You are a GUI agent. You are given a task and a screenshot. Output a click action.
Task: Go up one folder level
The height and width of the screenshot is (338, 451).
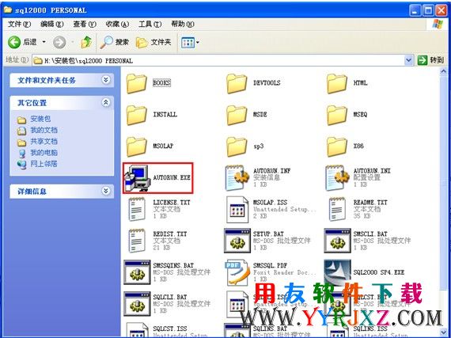pos(86,42)
